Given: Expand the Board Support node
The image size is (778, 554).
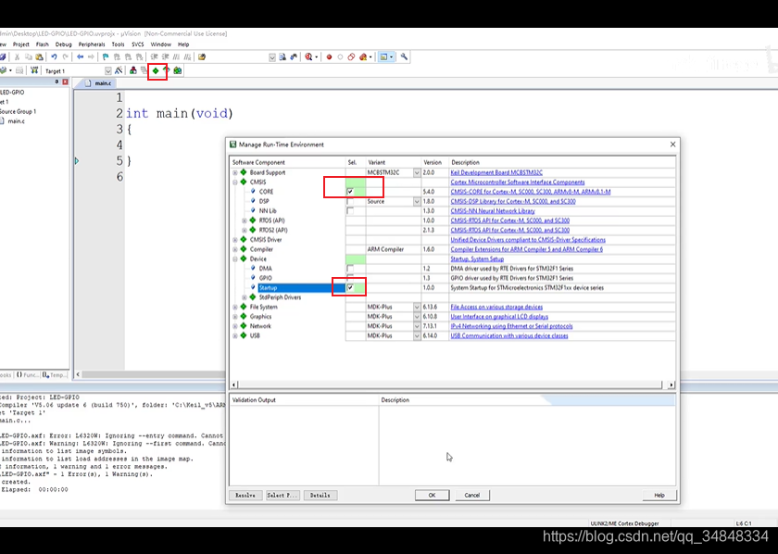Looking at the screenshot, I should [x=235, y=172].
